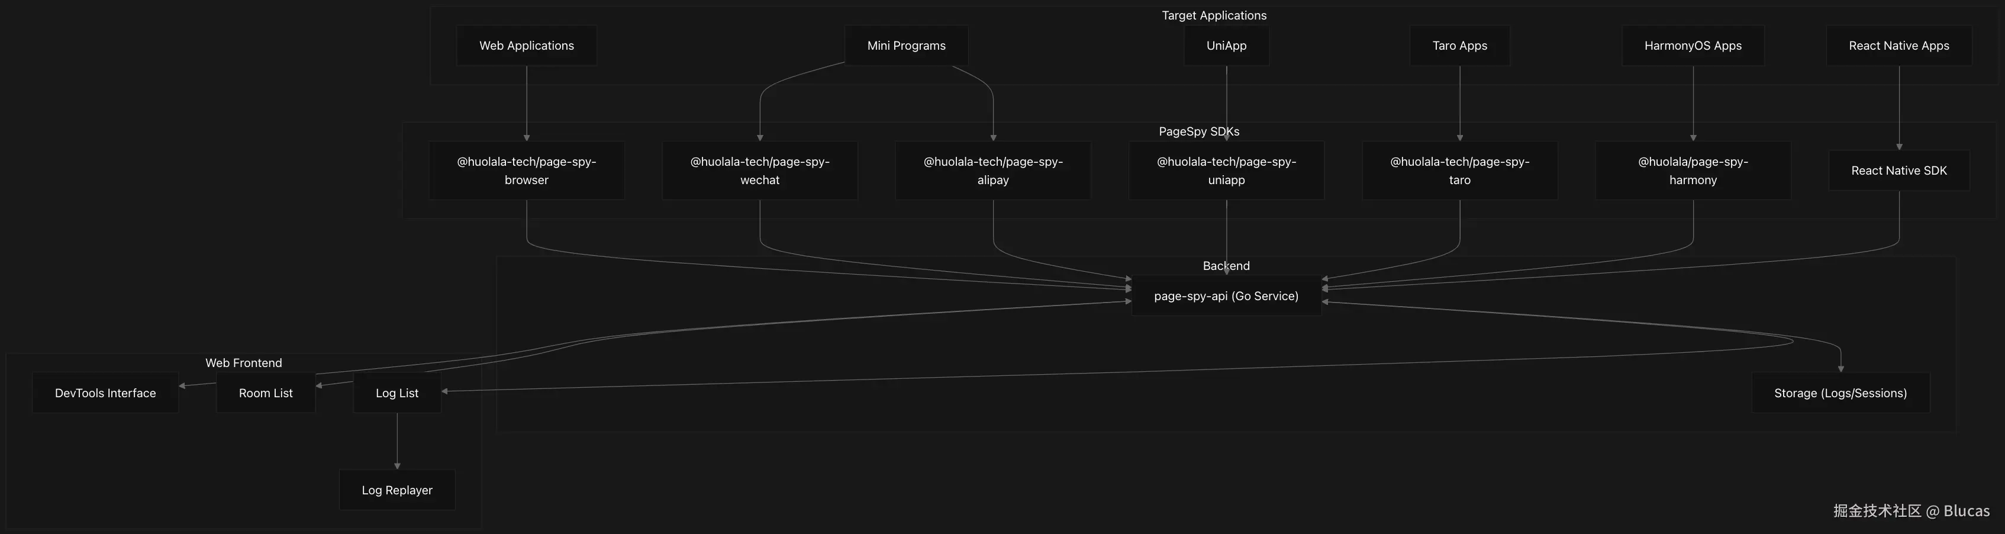Select the page-spy-wechat SDK node
This screenshot has height=534, width=2005.
pos(760,171)
